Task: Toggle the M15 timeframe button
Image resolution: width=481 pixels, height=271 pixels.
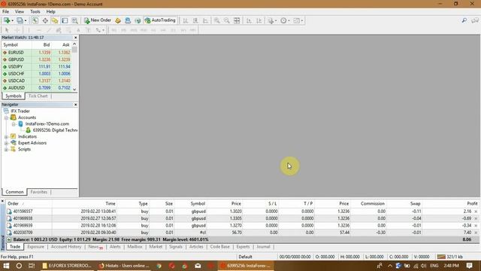Action: 134,30
